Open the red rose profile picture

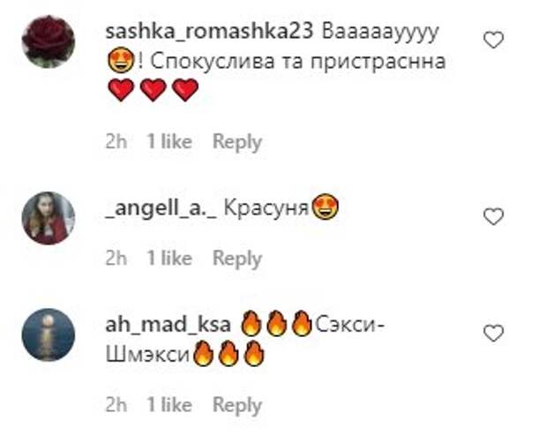point(49,41)
